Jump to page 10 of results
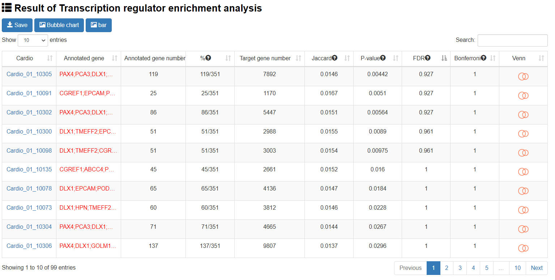Screen dimensions: 555x280 (517, 268)
